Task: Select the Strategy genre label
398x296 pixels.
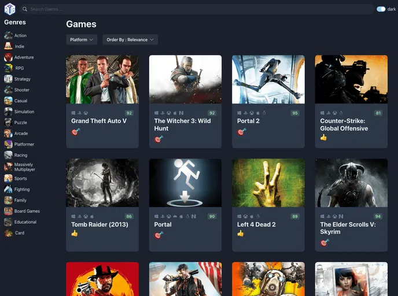Action: pyautogui.click(x=23, y=79)
